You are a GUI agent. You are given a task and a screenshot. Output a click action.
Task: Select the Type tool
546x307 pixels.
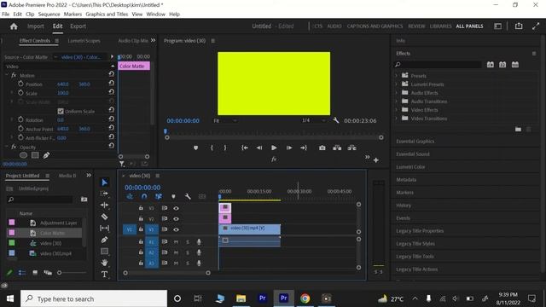click(104, 275)
